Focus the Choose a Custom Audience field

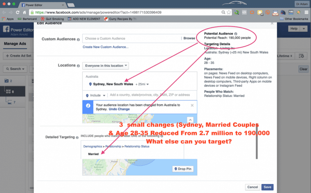click(x=132, y=38)
